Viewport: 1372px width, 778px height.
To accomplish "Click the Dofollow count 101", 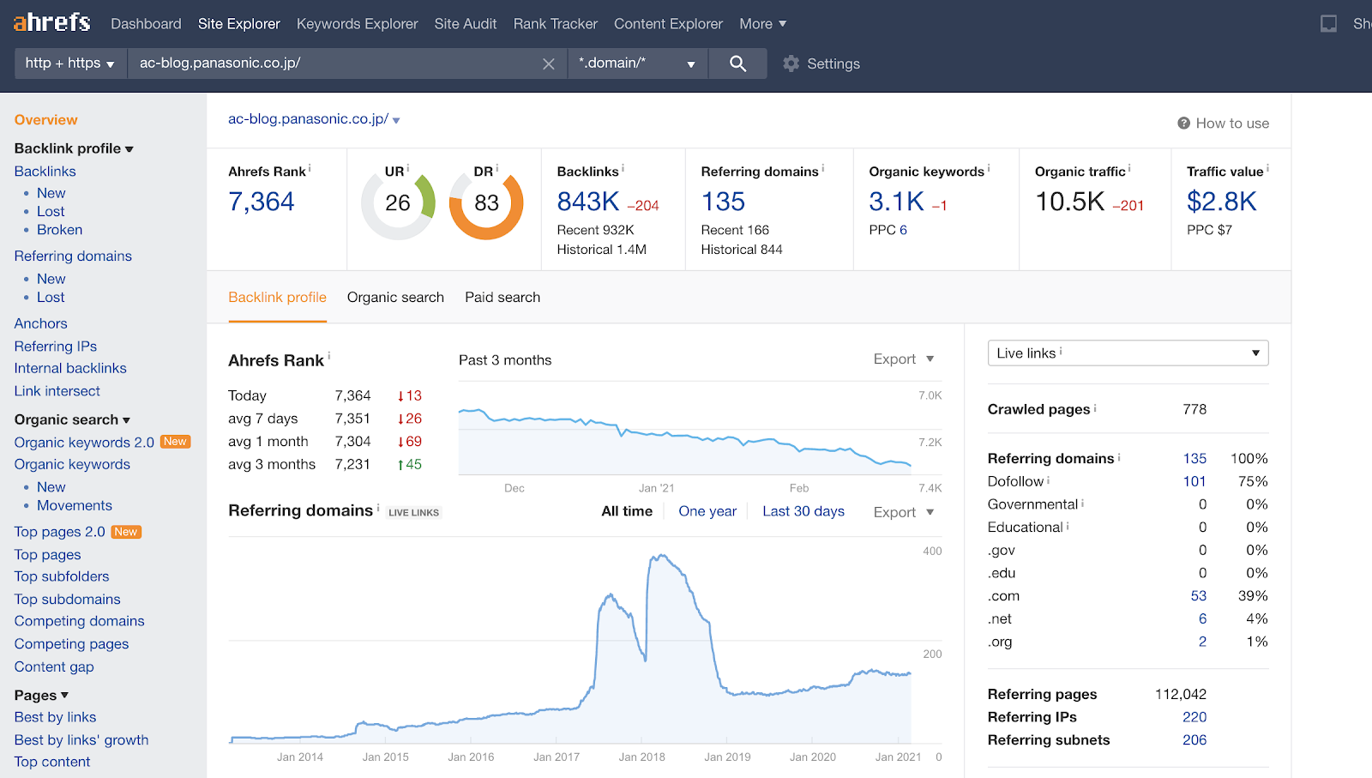I will (x=1194, y=481).
